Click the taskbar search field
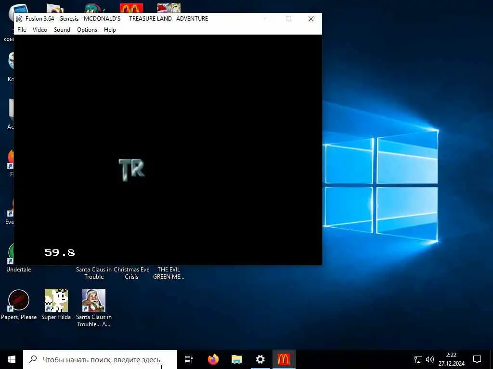 100,359
